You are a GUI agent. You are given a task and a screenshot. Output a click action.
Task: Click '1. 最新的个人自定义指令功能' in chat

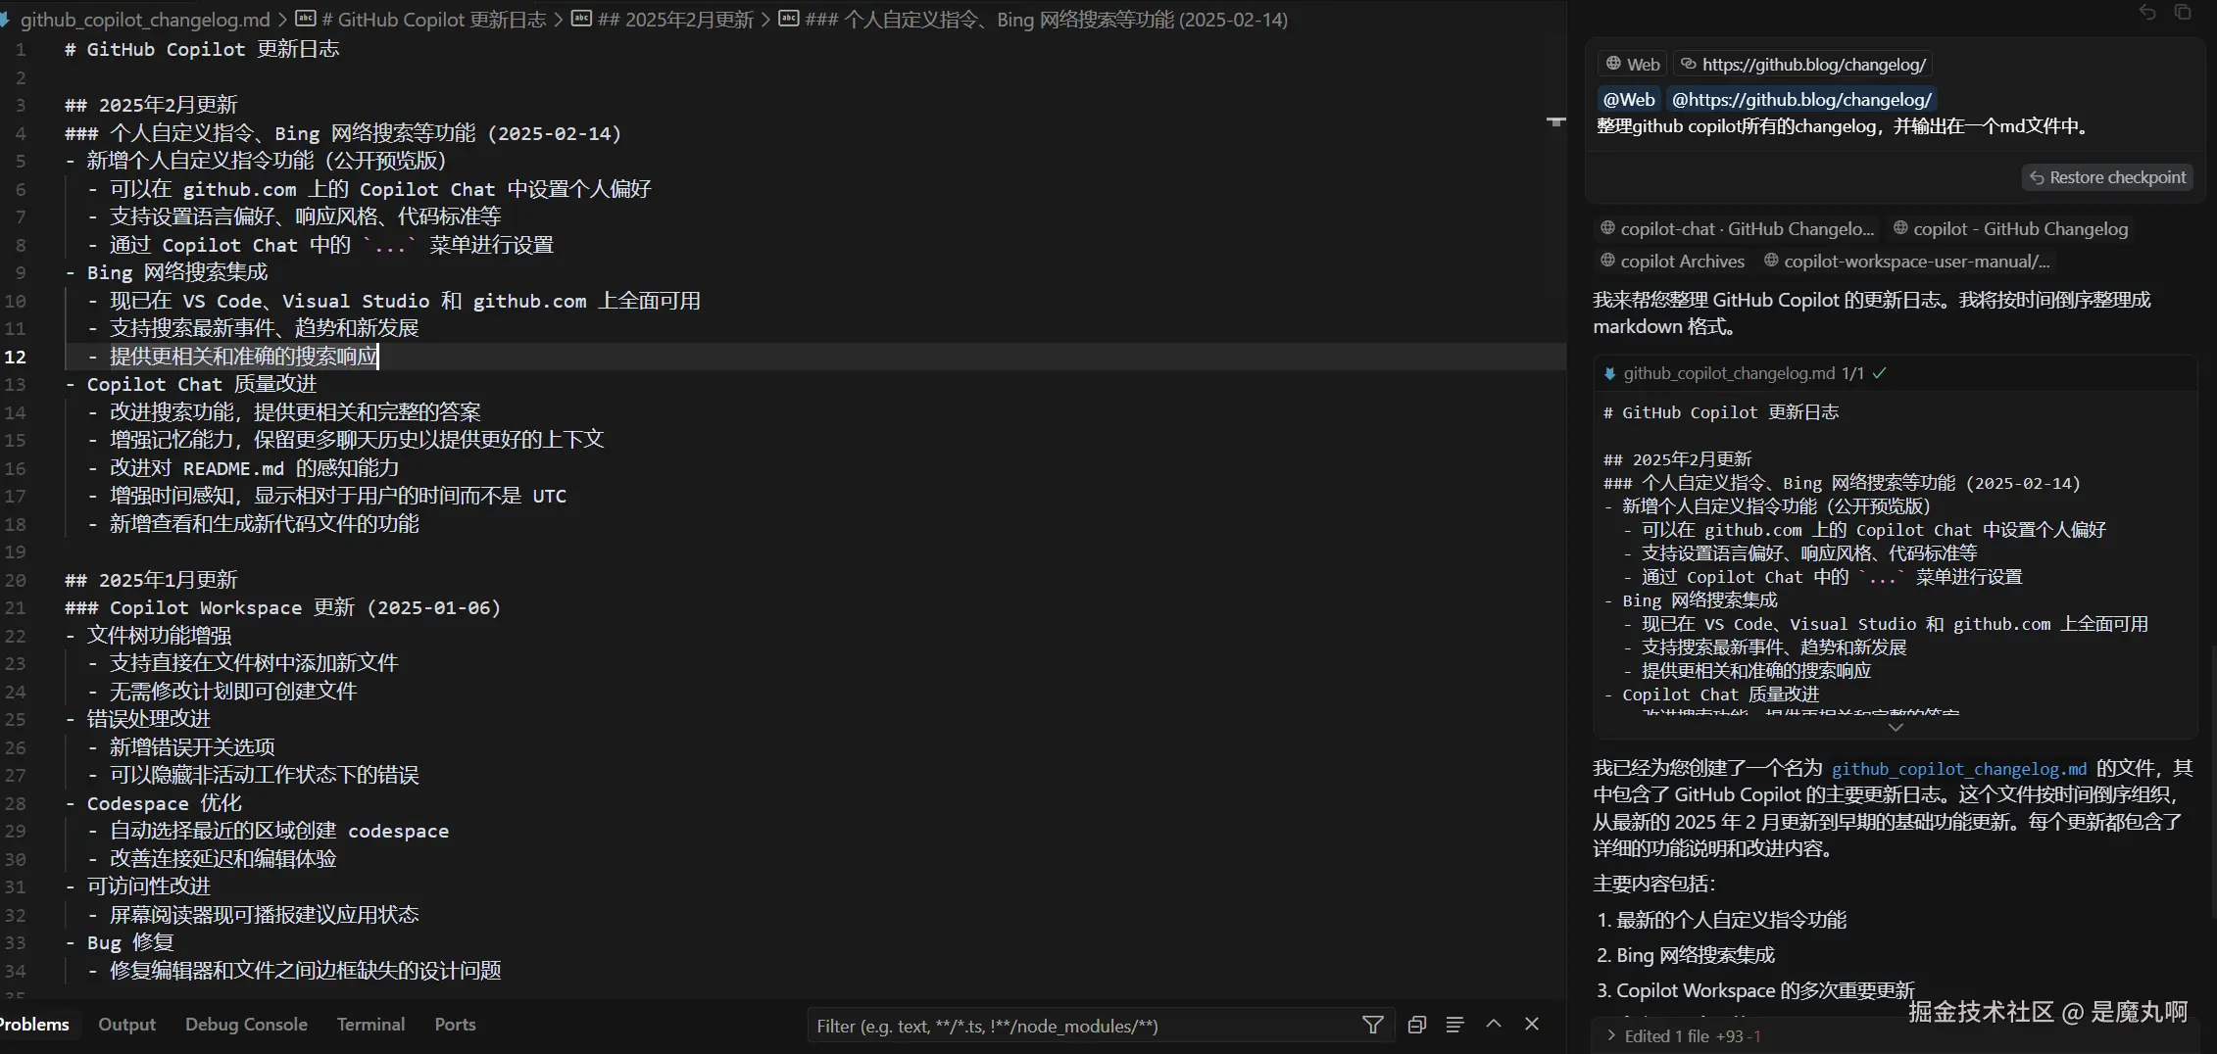tap(1722, 920)
